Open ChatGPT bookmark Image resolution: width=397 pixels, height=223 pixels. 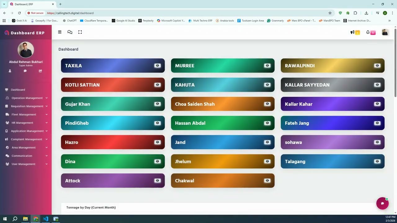point(69,21)
